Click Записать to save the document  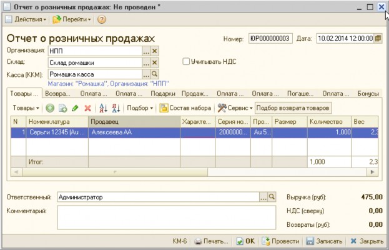point(324,241)
